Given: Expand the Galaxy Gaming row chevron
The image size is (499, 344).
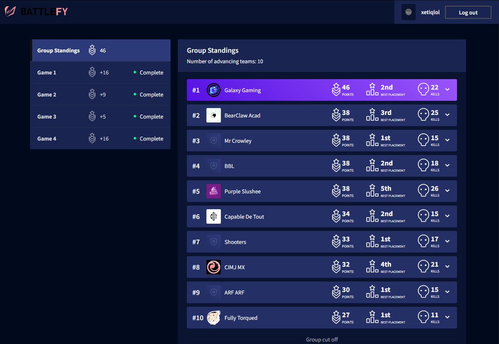Looking at the screenshot, I should click(x=447, y=90).
